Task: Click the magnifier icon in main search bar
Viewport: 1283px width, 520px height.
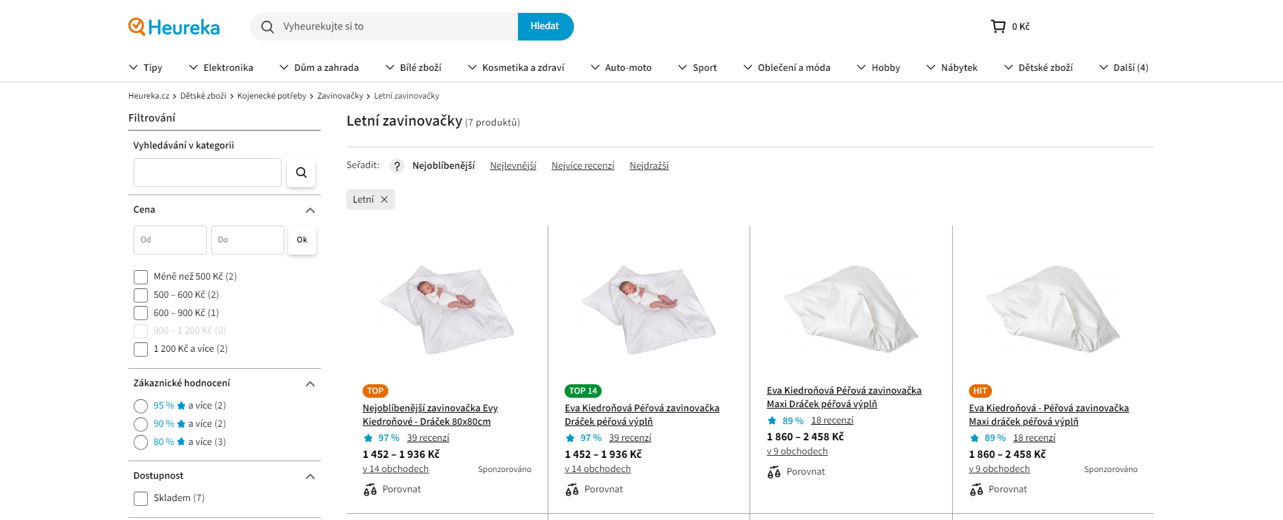Action: (267, 27)
